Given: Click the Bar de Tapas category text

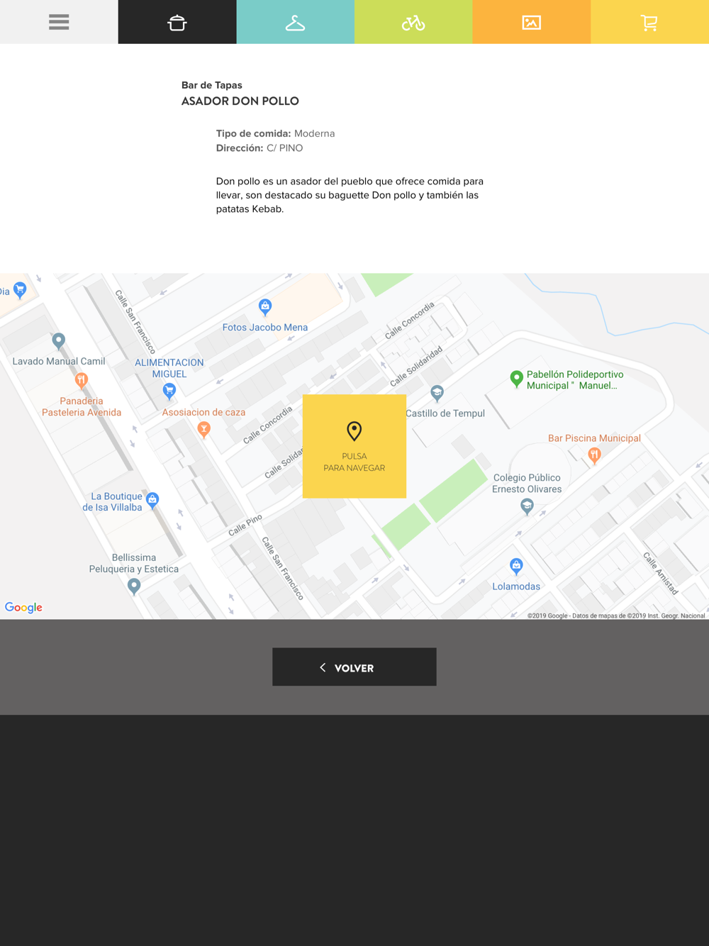Looking at the screenshot, I should tap(212, 85).
